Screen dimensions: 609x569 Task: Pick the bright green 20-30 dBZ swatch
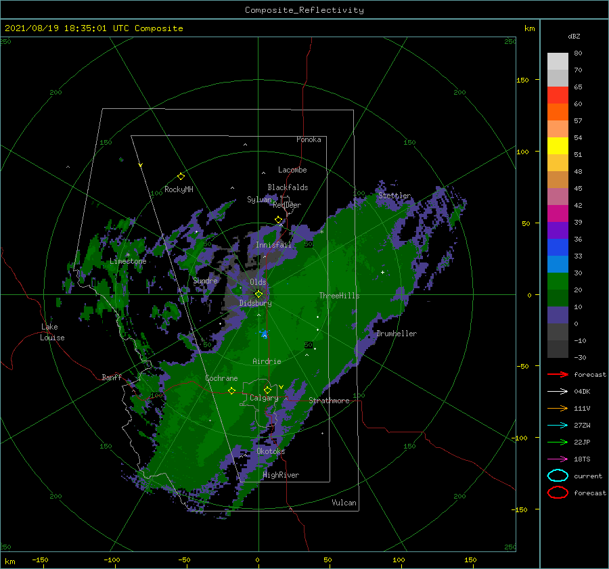click(558, 281)
